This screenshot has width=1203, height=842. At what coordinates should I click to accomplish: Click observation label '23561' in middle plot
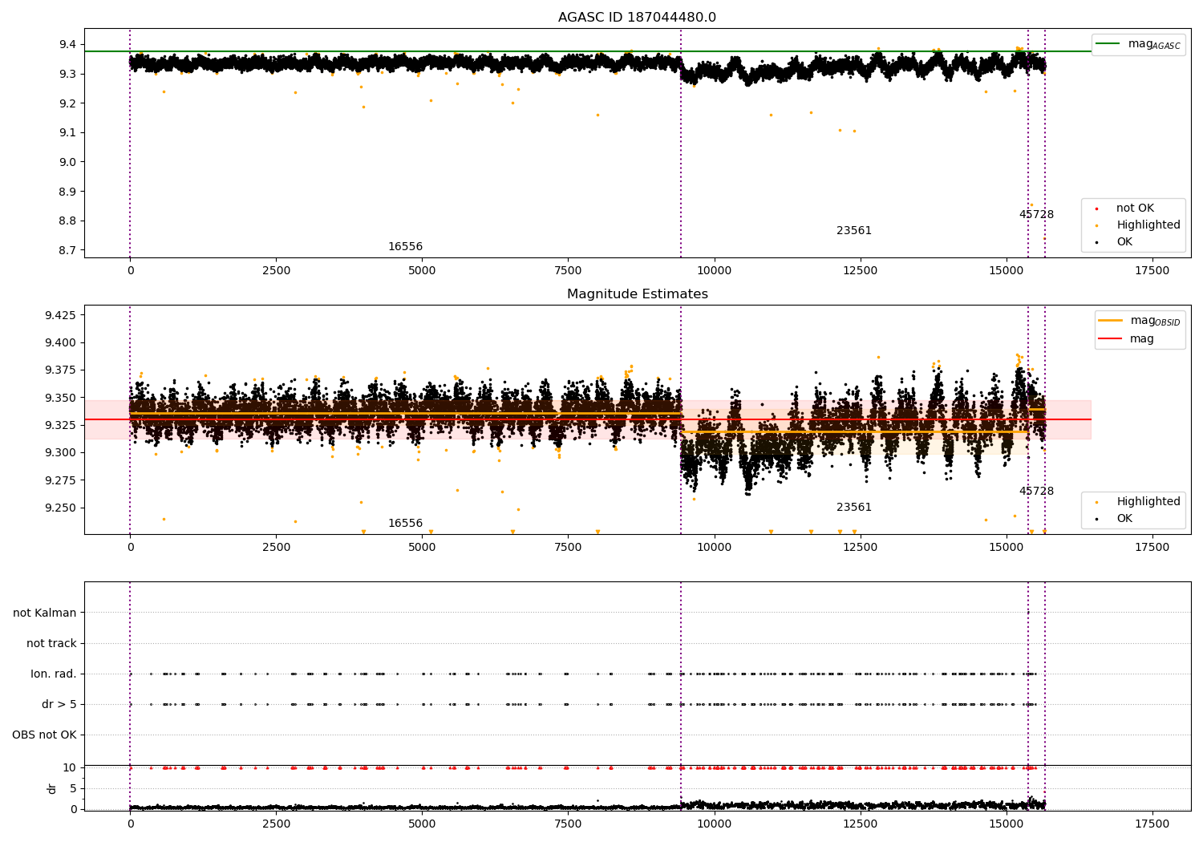click(854, 508)
